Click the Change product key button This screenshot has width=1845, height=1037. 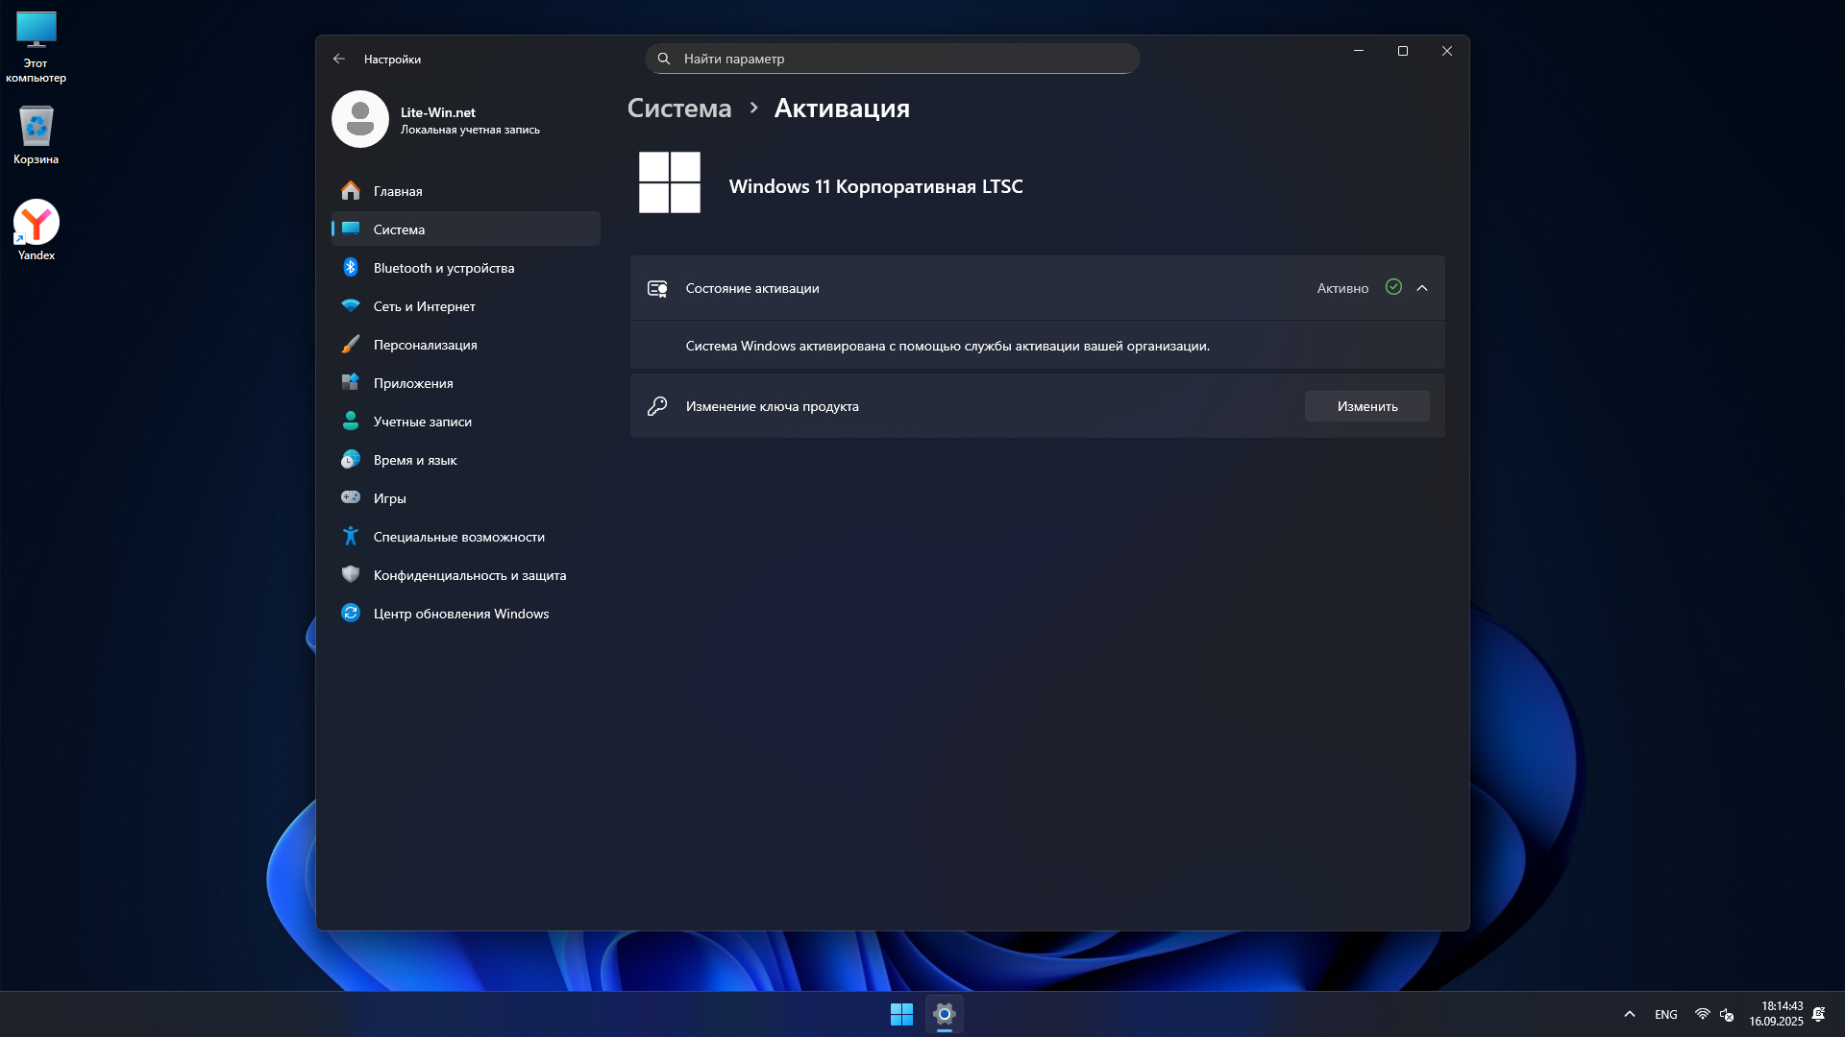coord(1366,406)
